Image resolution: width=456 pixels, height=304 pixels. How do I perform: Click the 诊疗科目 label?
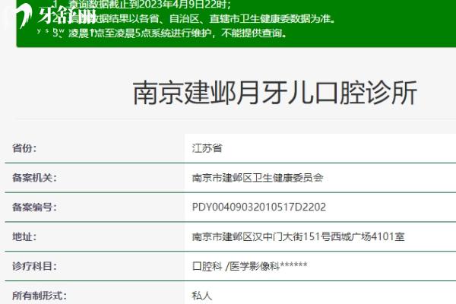click(x=34, y=266)
